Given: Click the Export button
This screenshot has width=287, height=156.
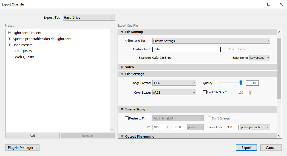Looking at the screenshot, I should 246,147.
